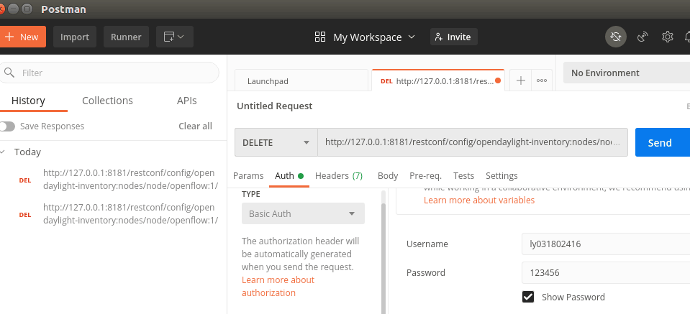Collapse the Today history group
The height and width of the screenshot is (314, 690).
pyautogui.click(x=4, y=152)
